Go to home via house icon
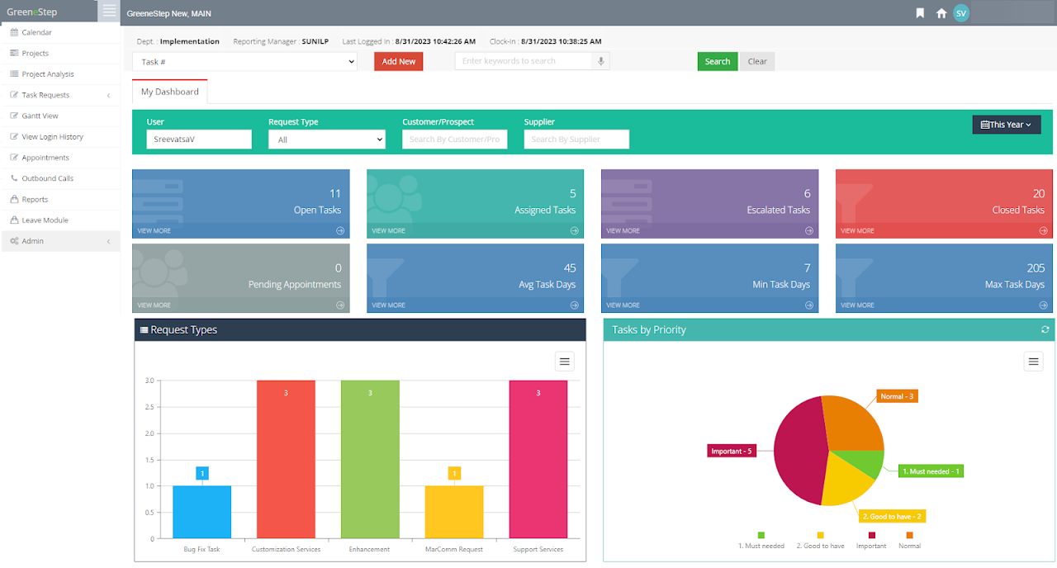 click(941, 13)
